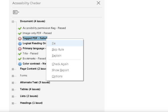The width and height of the screenshot is (168, 112).
Task: Expand the Alternate Text section
Action: pyautogui.click(x=13, y=83)
